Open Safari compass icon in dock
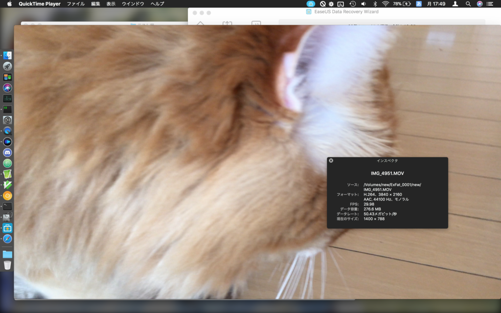The width and height of the screenshot is (501, 313). pyautogui.click(x=7, y=239)
